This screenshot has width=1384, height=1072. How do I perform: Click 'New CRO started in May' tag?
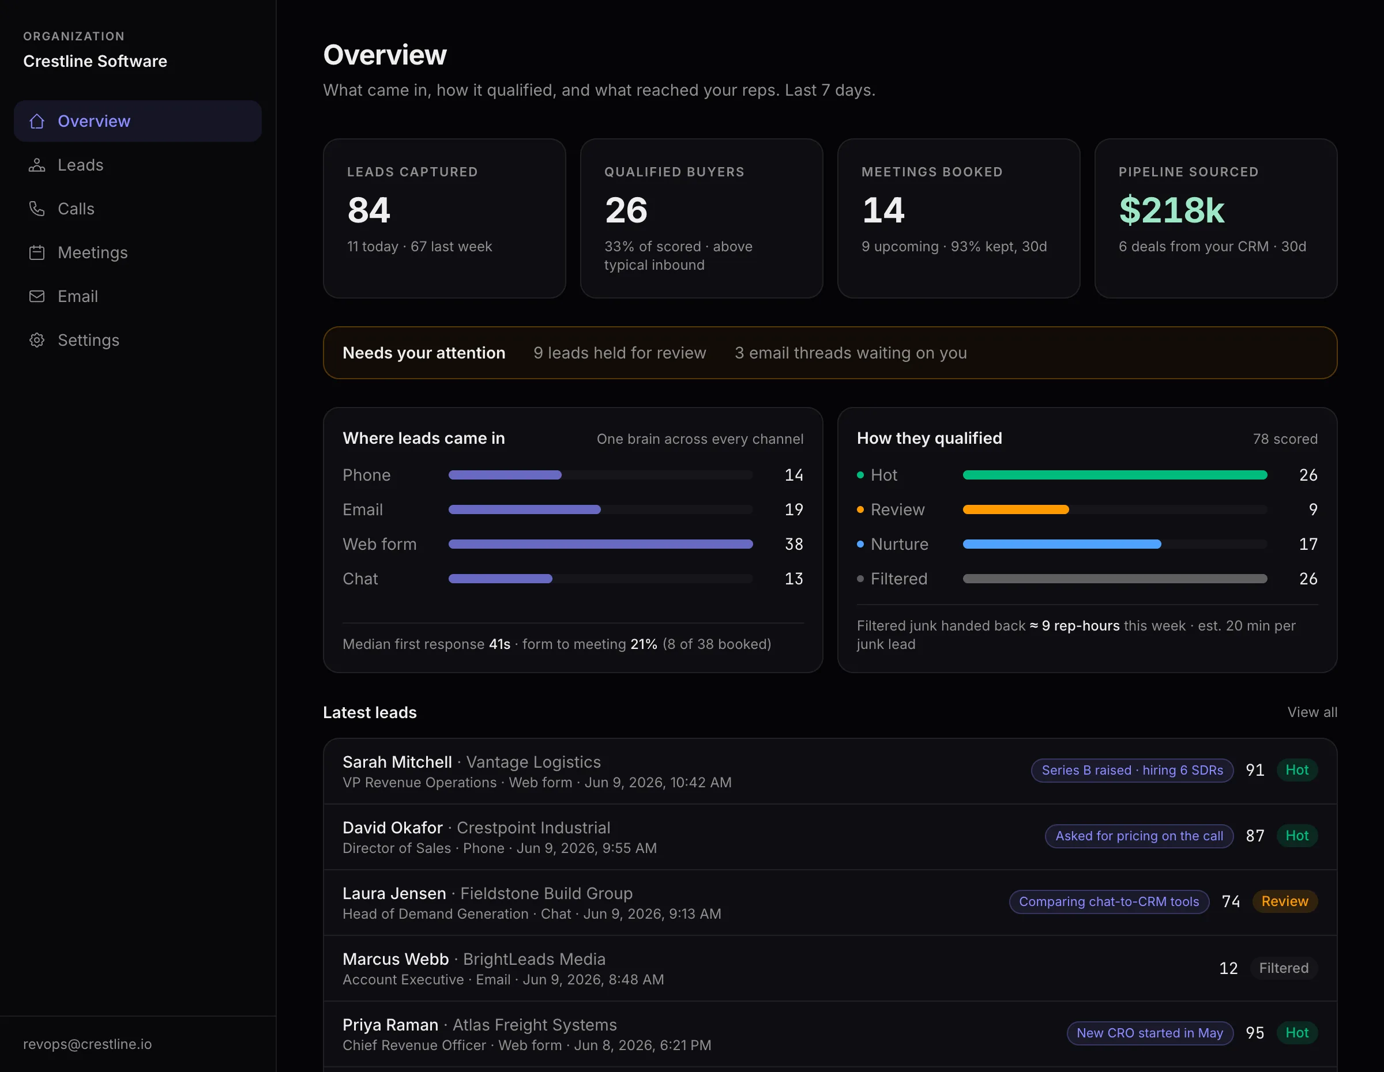(x=1149, y=1033)
